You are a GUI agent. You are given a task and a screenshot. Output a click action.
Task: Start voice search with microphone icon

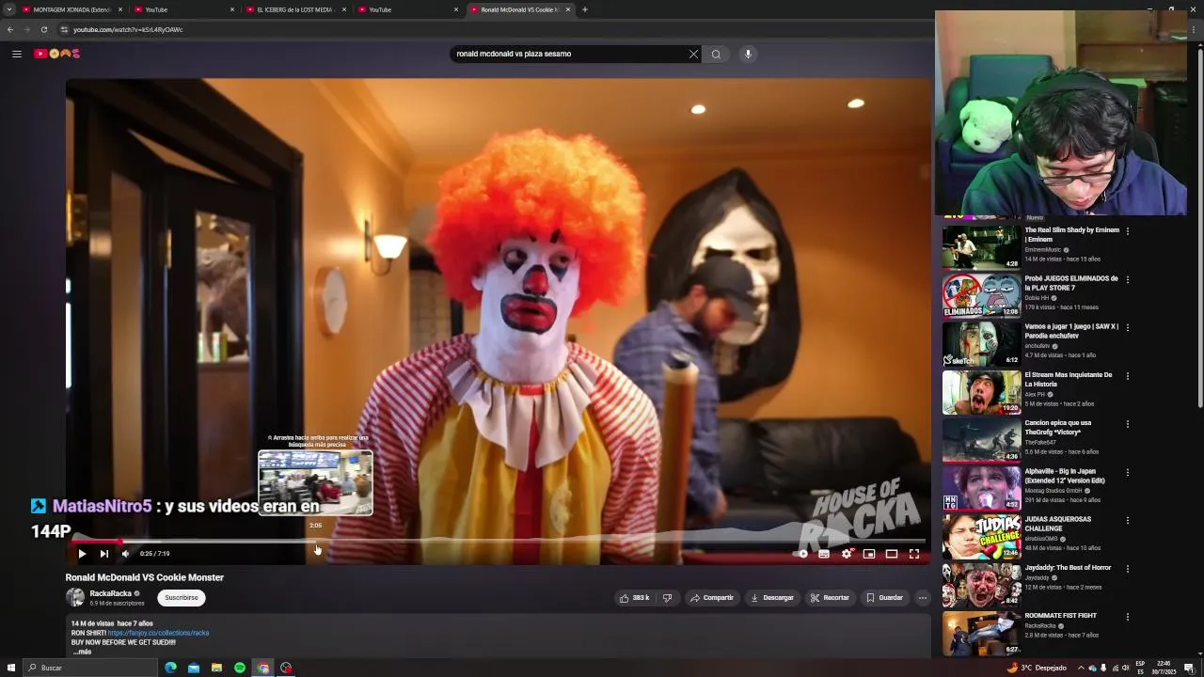coord(748,54)
